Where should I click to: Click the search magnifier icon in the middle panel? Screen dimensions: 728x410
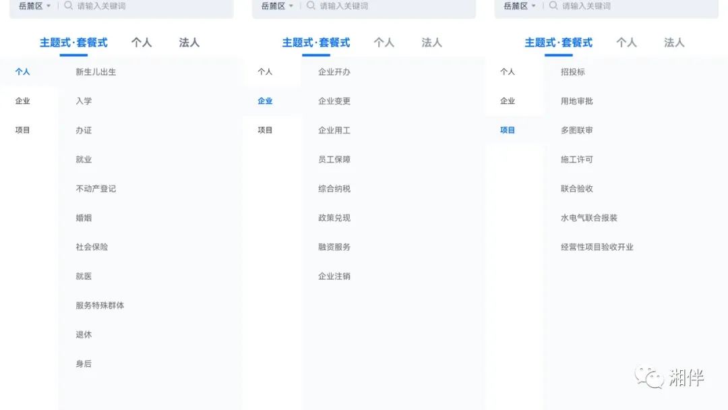pyautogui.click(x=310, y=6)
